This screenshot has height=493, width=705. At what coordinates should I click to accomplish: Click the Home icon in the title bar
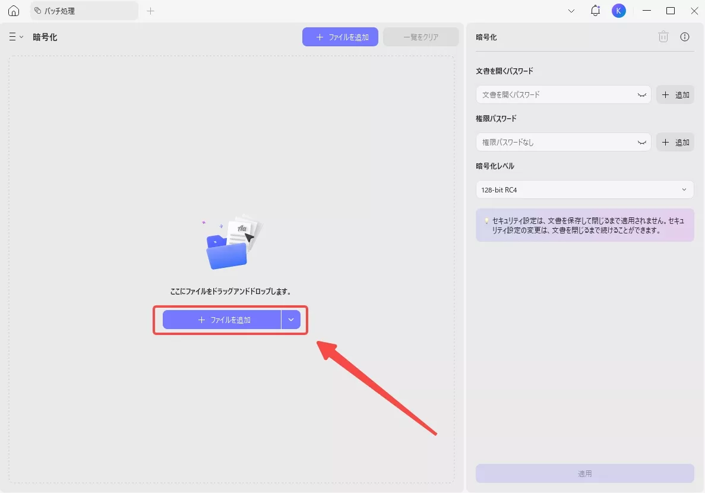13,10
